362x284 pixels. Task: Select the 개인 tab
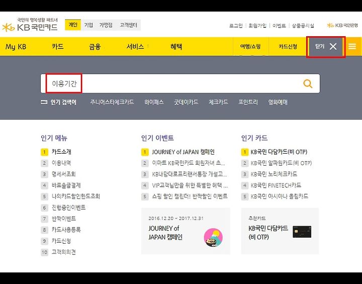[x=73, y=25]
